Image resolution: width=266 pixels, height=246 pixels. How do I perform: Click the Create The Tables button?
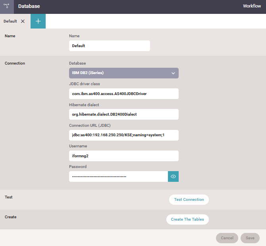pyautogui.click(x=187, y=219)
